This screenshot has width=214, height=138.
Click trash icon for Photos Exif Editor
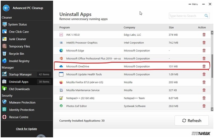[x=204, y=106]
